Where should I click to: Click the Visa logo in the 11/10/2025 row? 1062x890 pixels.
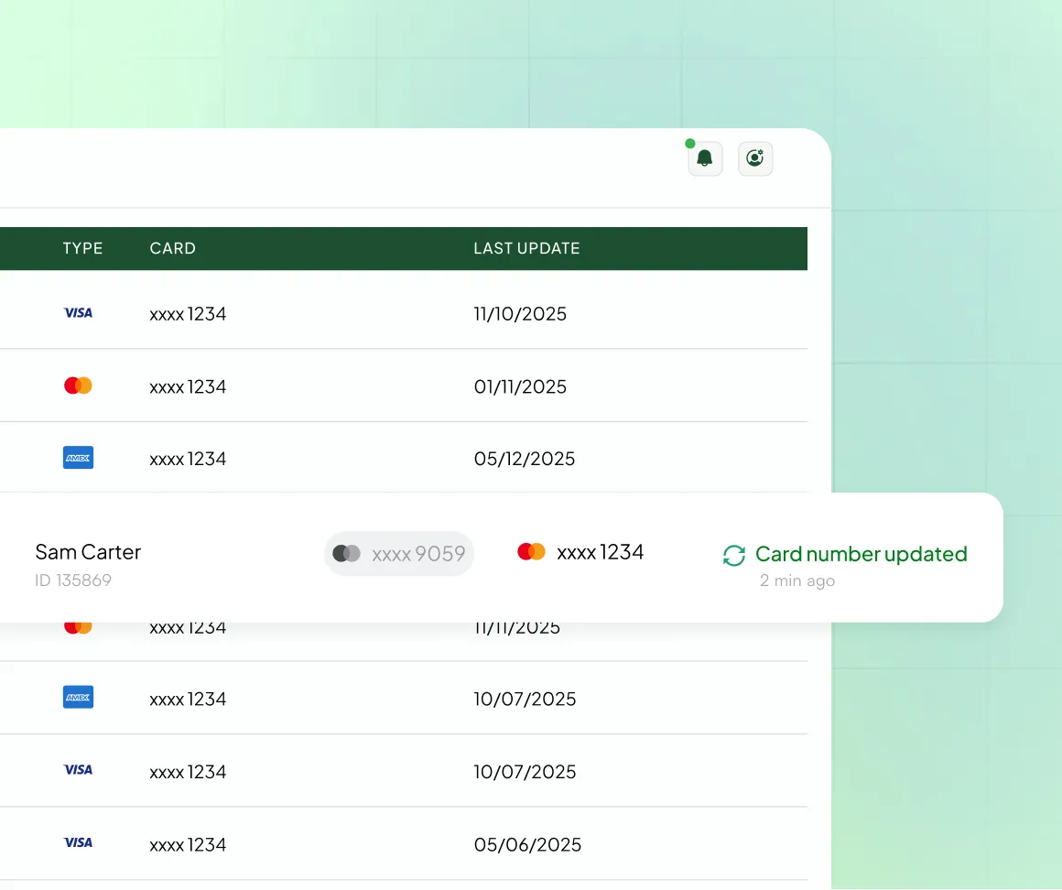78,313
